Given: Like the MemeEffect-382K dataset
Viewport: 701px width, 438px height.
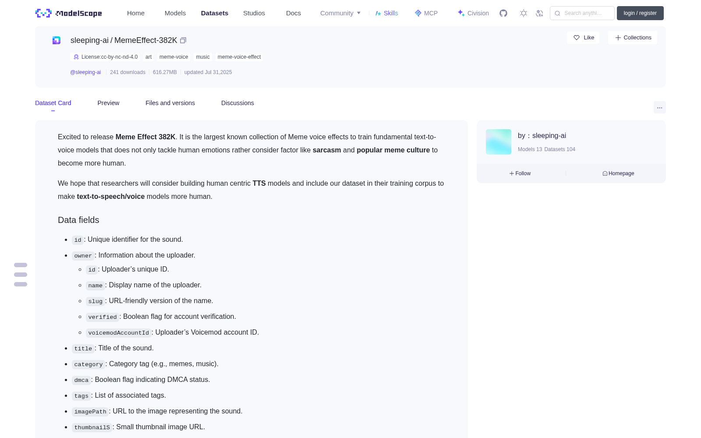Looking at the screenshot, I should [x=584, y=38].
